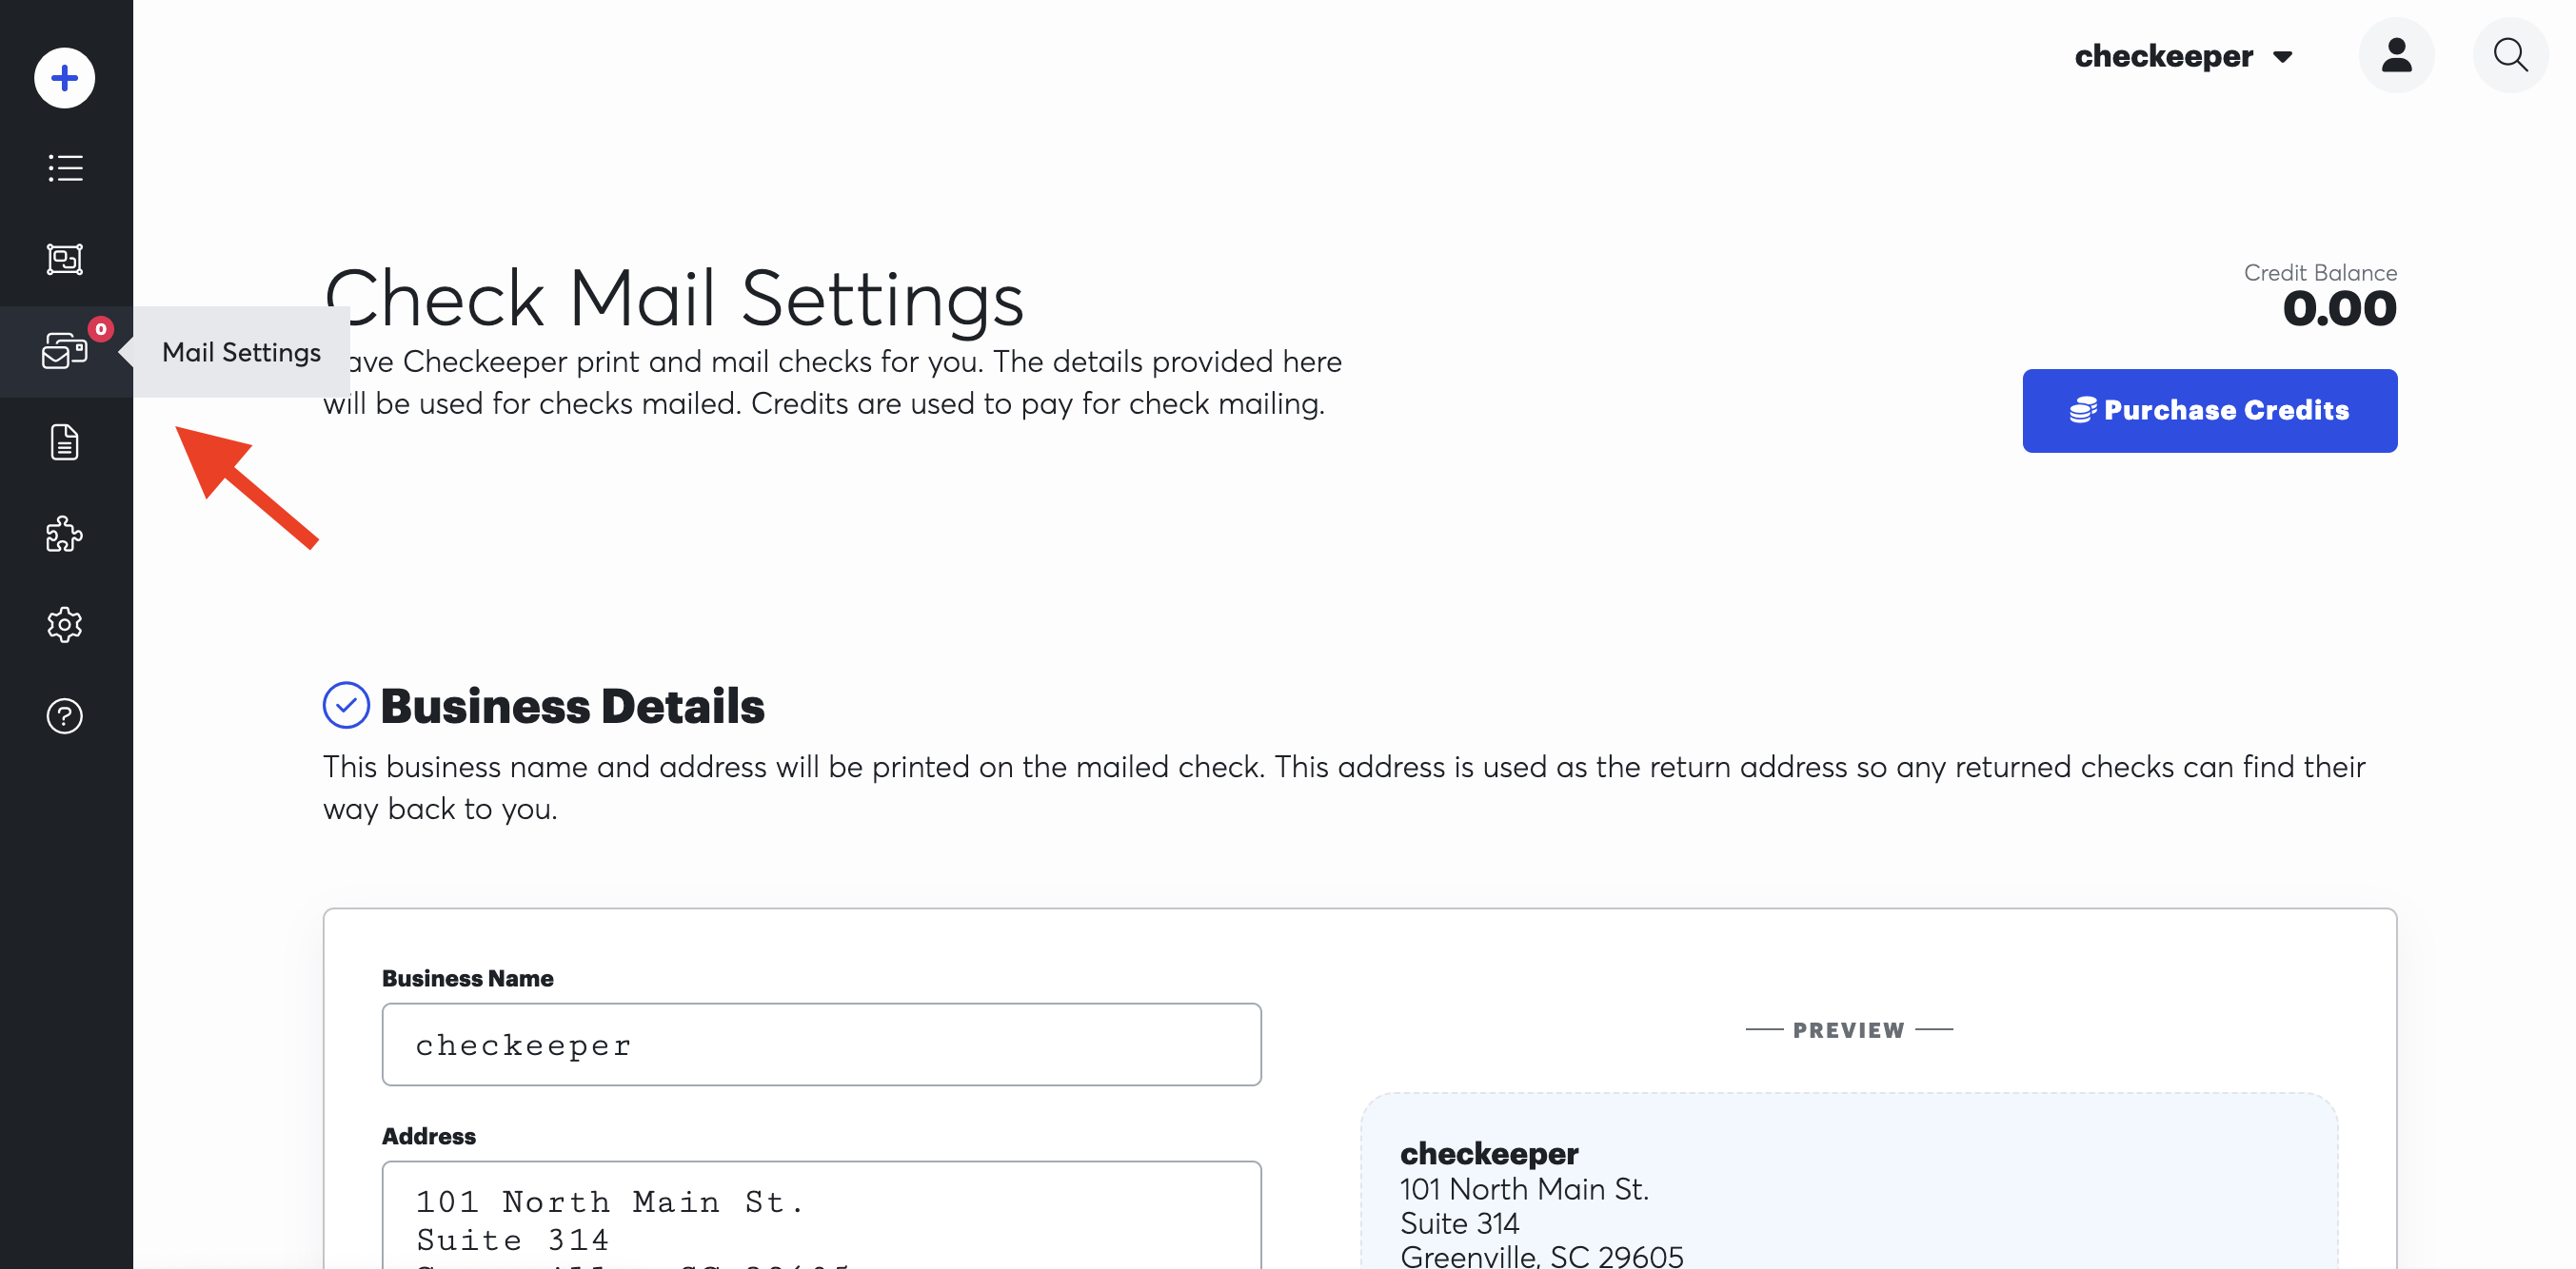2576x1269 pixels.
Task: Click the Credit Balance amount 0.00
Action: coord(2338,308)
